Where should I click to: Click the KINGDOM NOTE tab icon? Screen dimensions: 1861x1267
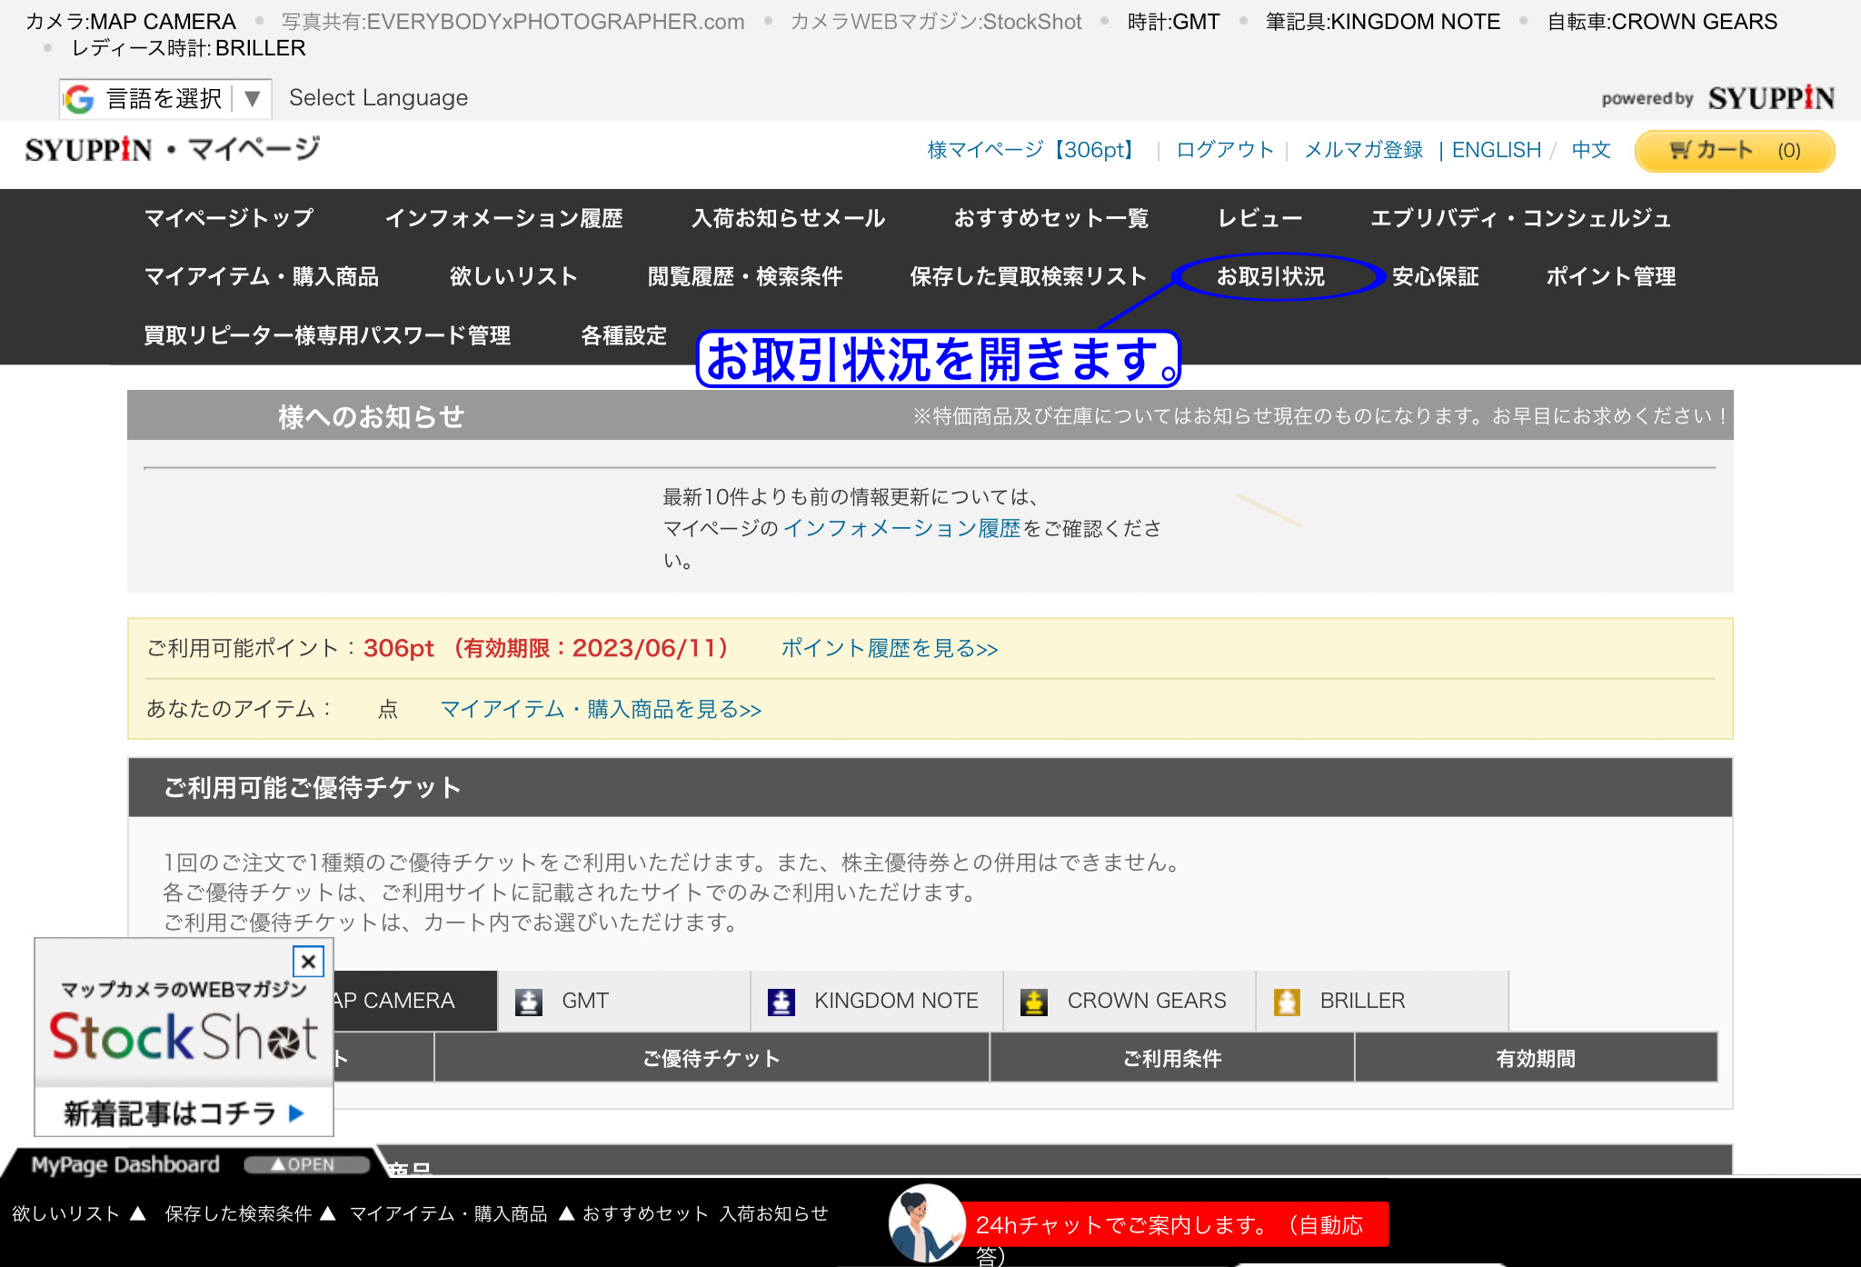click(781, 1002)
